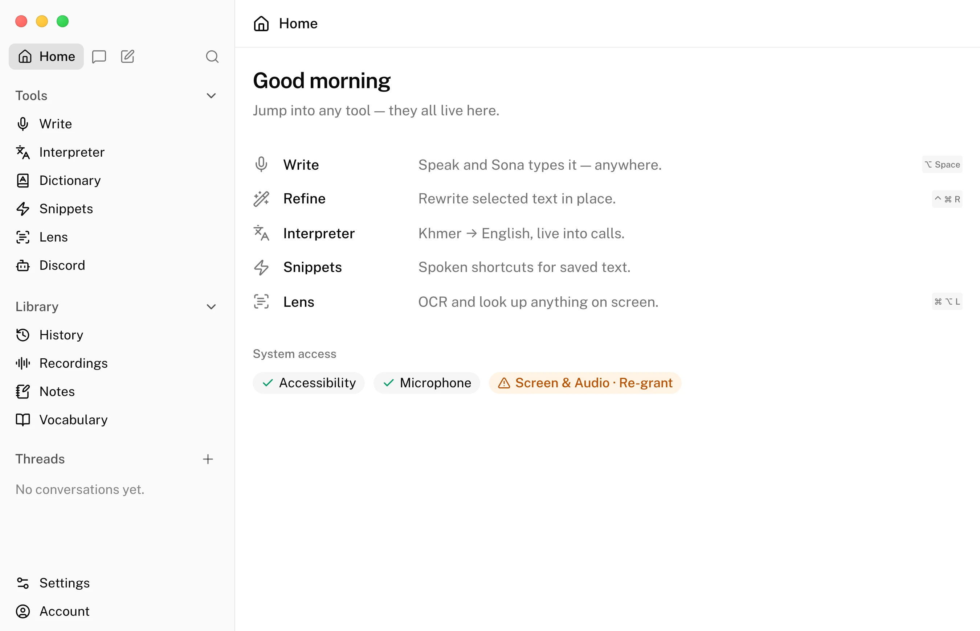This screenshot has width=980, height=631.
Task: Click the 'Good morning' heading
Action: (322, 81)
